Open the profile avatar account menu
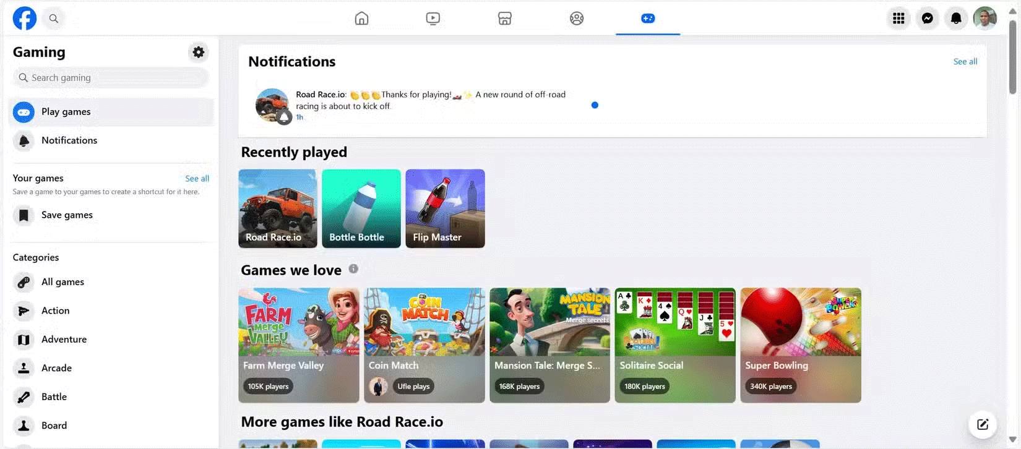Screen dimensions: 1021x449 (x=984, y=19)
